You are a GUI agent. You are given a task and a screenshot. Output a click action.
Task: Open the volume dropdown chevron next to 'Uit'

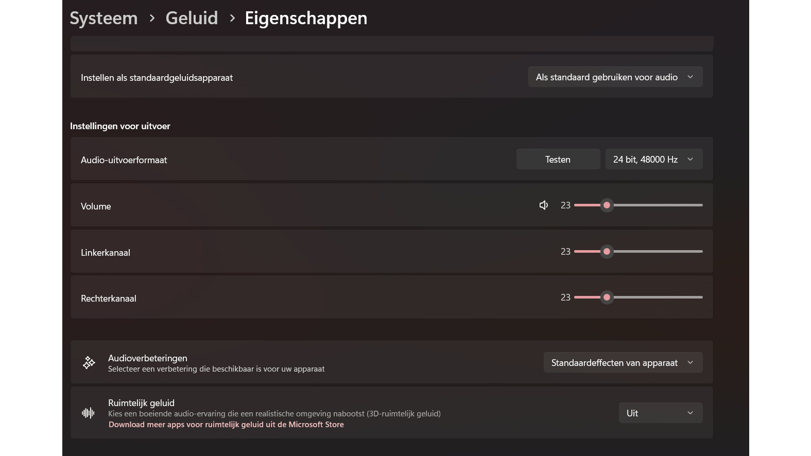pos(690,412)
